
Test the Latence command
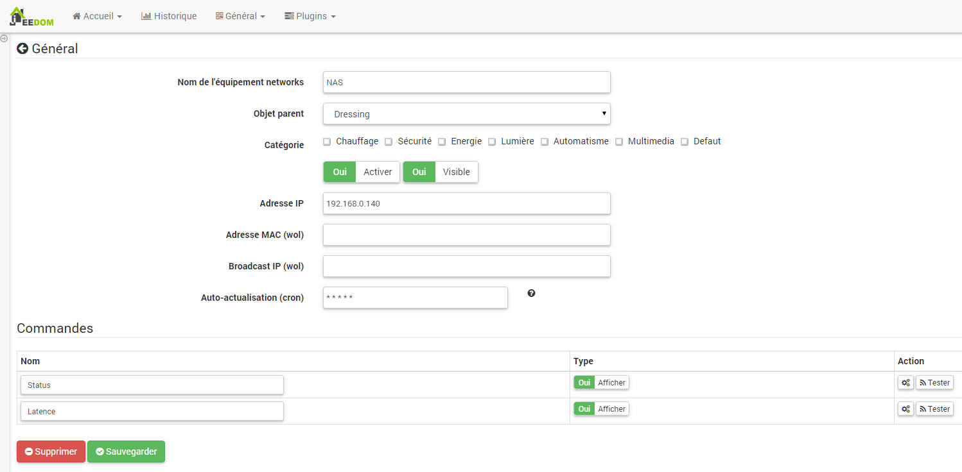pos(934,409)
